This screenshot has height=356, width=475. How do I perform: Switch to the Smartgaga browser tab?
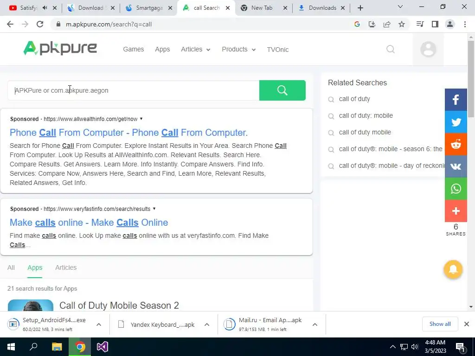(149, 8)
